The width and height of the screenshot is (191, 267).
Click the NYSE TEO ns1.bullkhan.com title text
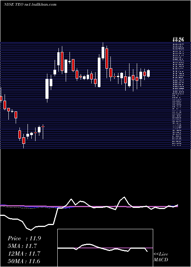point(30,5)
